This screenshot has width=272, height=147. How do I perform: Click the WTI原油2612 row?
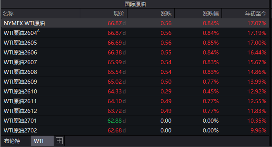[x=20, y=111]
